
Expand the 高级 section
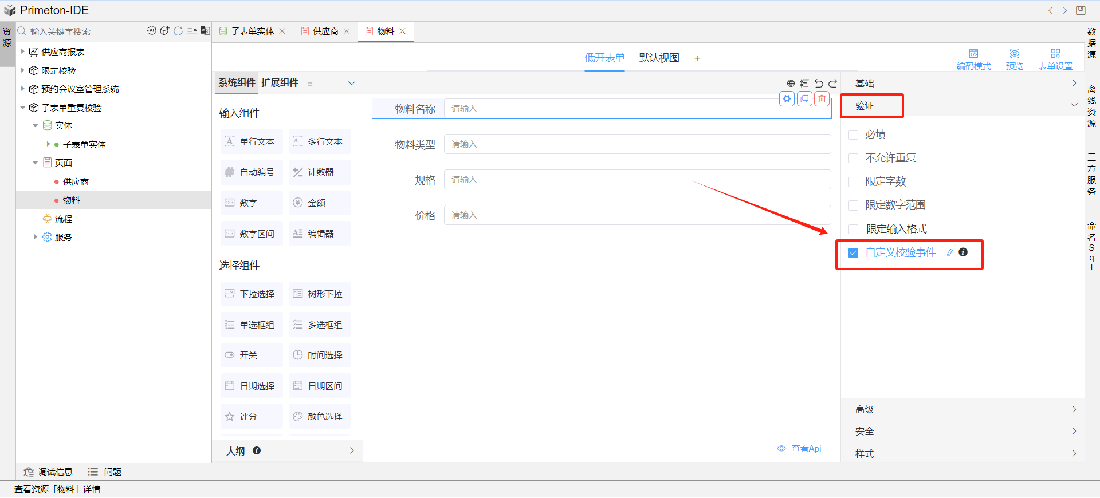(962, 410)
